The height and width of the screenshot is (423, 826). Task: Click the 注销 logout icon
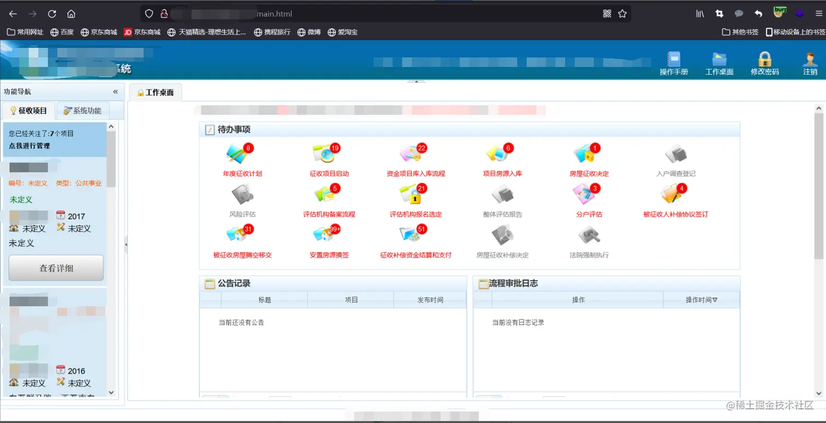[810, 59]
